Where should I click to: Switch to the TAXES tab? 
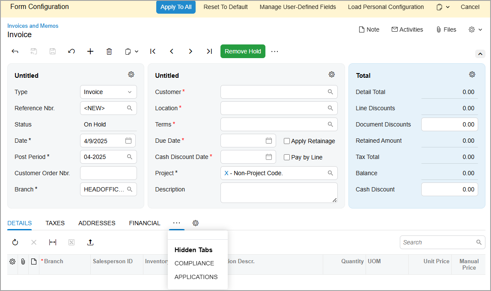55,223
